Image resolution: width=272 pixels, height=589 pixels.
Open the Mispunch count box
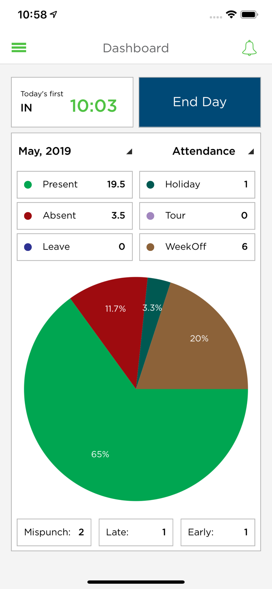[54, 532]
